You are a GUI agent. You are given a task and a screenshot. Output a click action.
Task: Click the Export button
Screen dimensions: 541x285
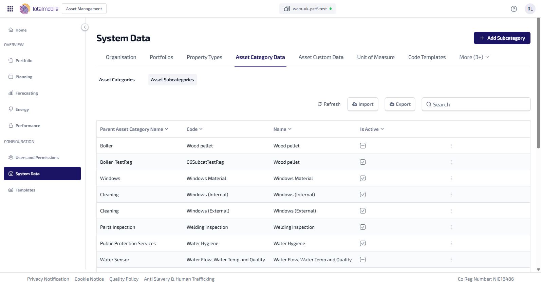400,104
